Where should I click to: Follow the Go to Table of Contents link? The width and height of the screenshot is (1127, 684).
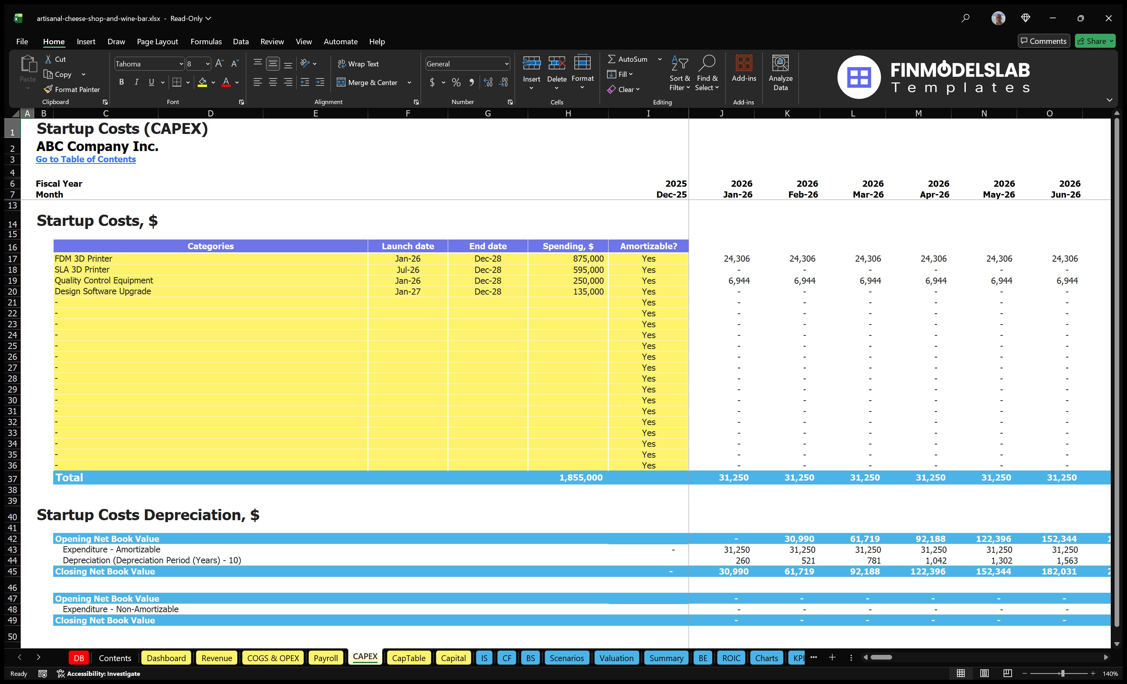pos(85,159)
